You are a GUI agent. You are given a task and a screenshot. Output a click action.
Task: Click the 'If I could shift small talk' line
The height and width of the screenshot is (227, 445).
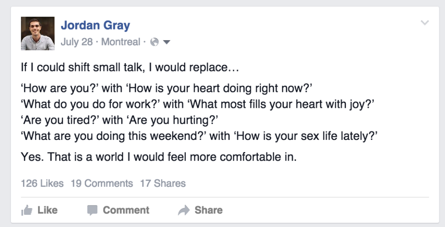tap(130, 68)
